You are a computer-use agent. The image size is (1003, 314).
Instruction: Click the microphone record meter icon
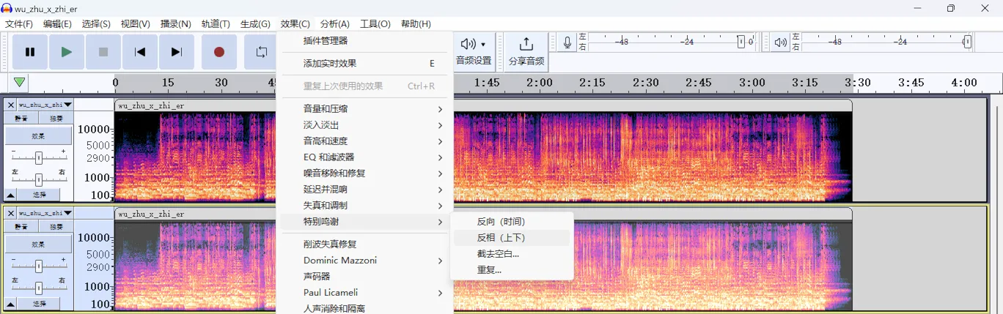coord(567,42)
